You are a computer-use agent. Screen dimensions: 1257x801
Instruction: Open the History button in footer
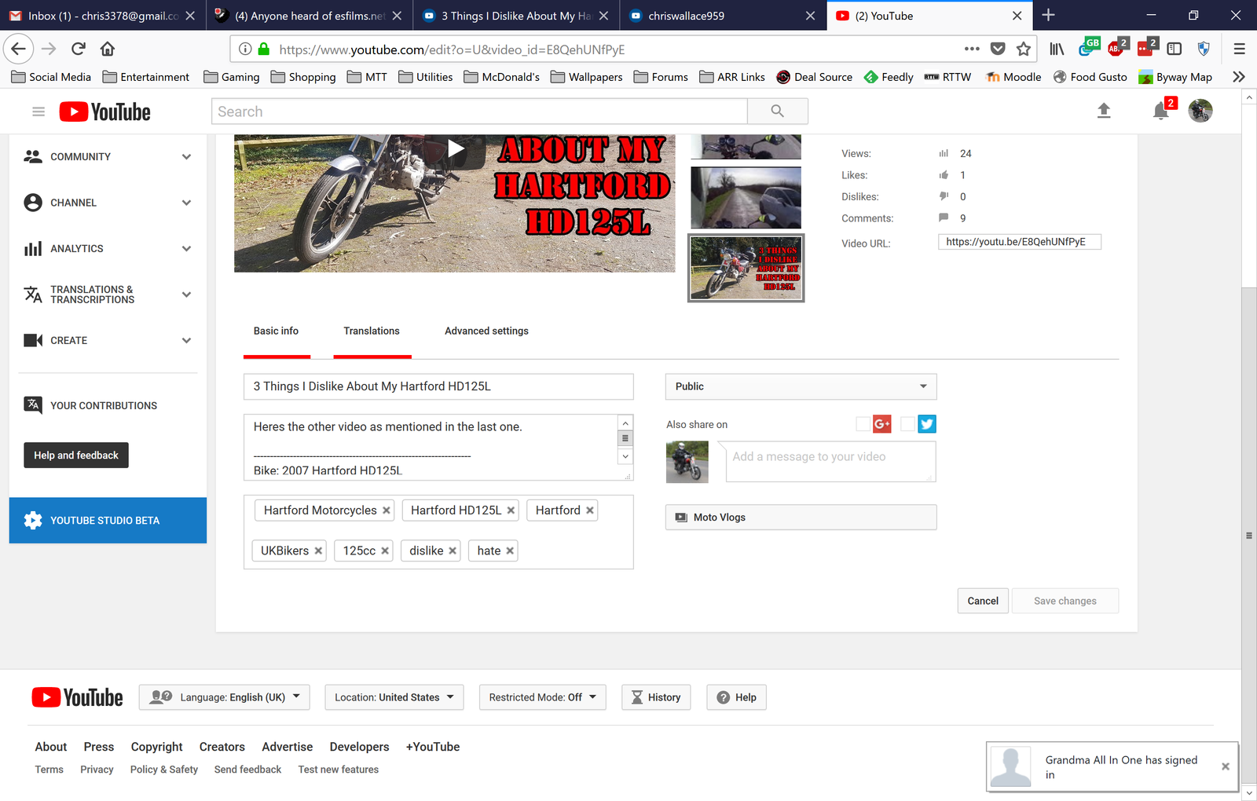pyautogui.click(x=656, y=697)
